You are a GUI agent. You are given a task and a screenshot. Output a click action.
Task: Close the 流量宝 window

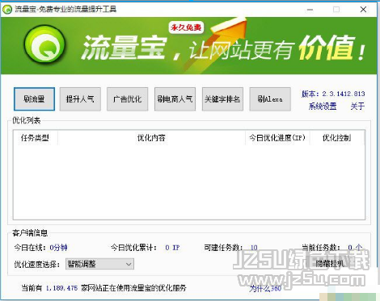(363, 10)
